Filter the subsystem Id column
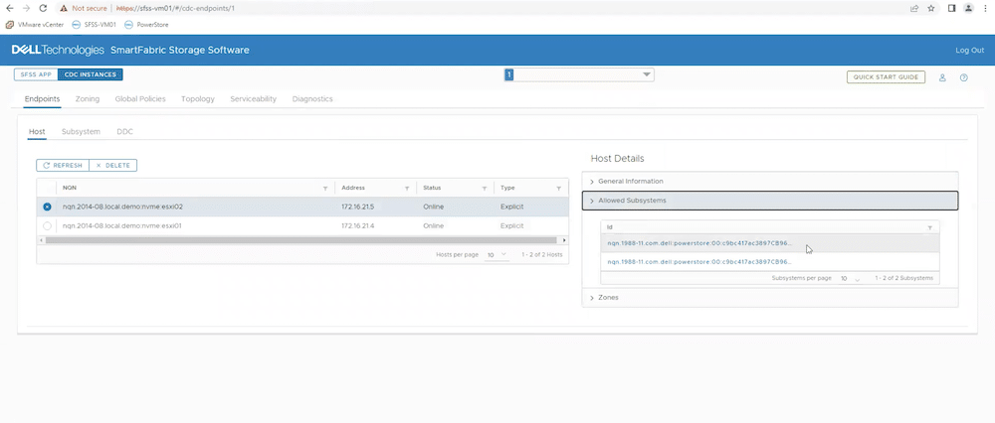 929,227
